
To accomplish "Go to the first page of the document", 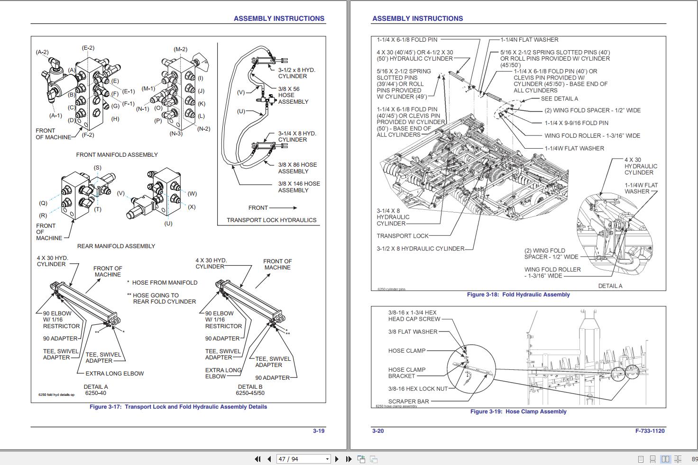I will tap(258, 459).
